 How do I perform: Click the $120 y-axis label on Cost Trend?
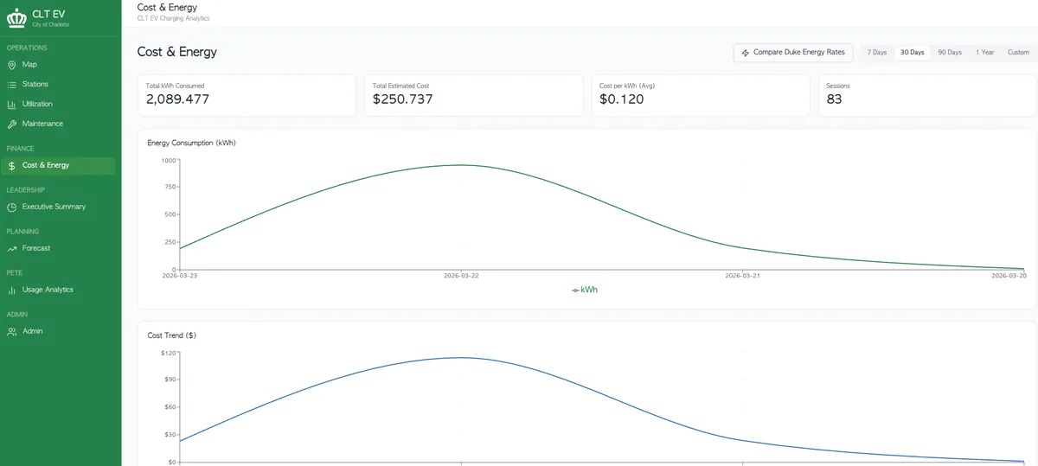tap(168, 353)
